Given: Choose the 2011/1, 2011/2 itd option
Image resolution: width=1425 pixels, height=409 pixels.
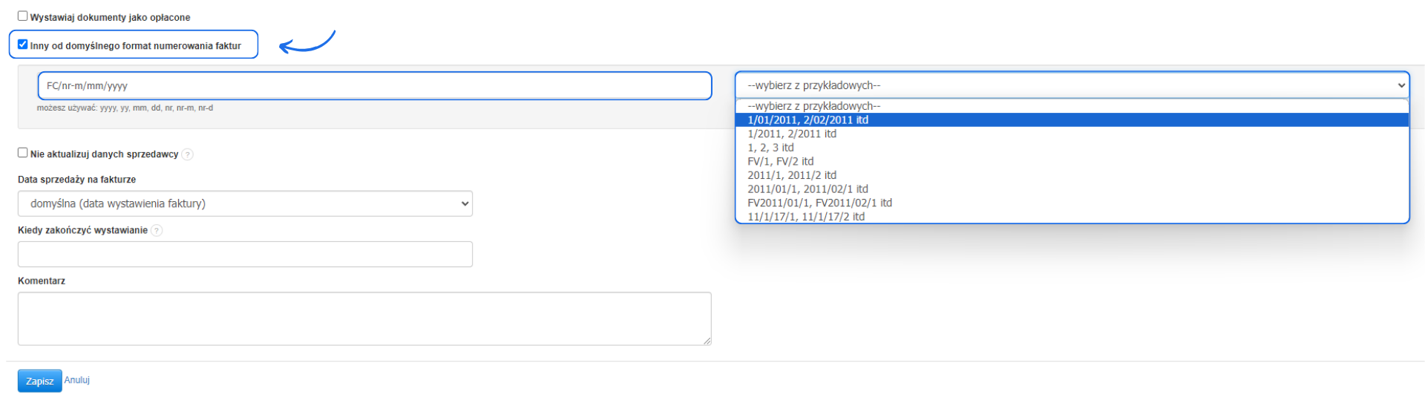Looking at the screenshot, I should [x=792, y=176].
